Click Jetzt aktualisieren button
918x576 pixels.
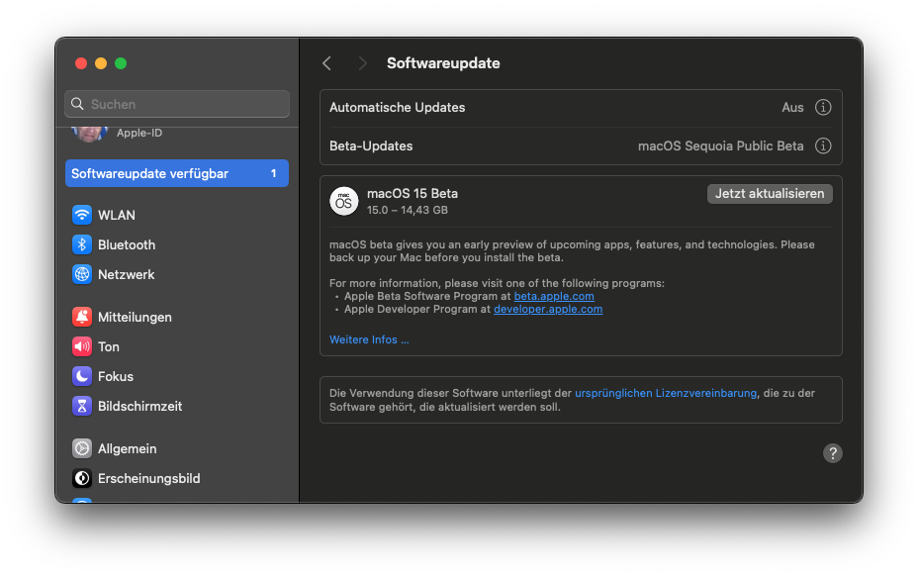point(770,194)
